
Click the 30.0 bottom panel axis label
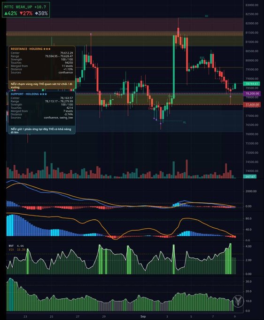point(248,281)
